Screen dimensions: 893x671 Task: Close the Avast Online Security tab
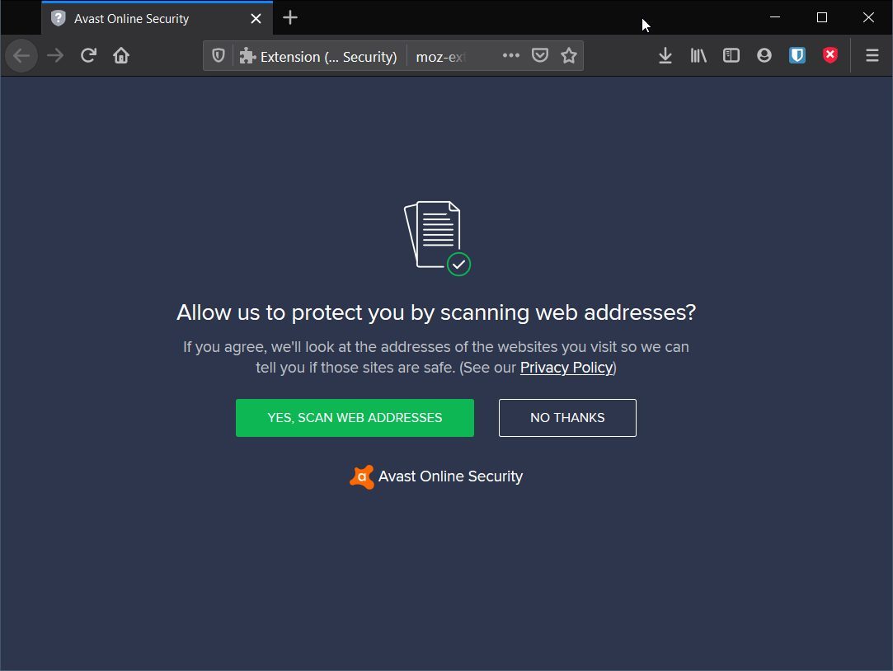point(256,19)
